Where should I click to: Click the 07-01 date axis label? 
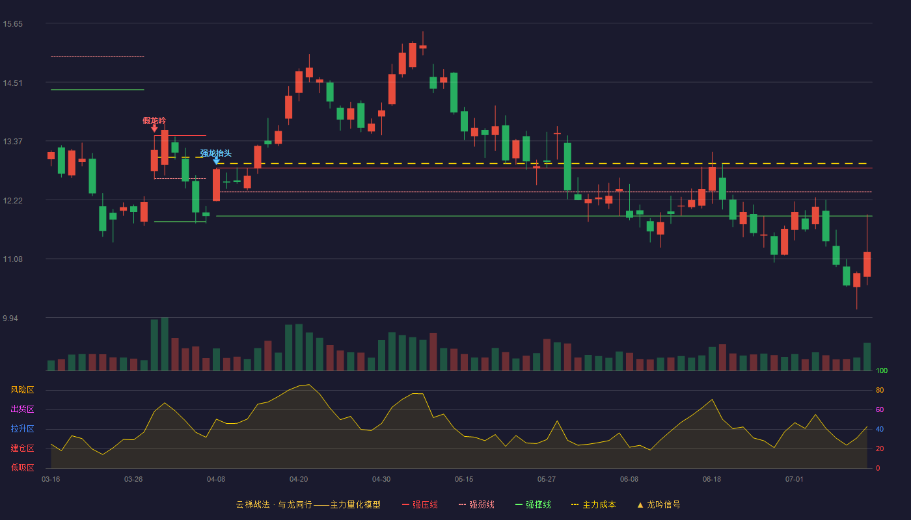(x=795, y=479)
